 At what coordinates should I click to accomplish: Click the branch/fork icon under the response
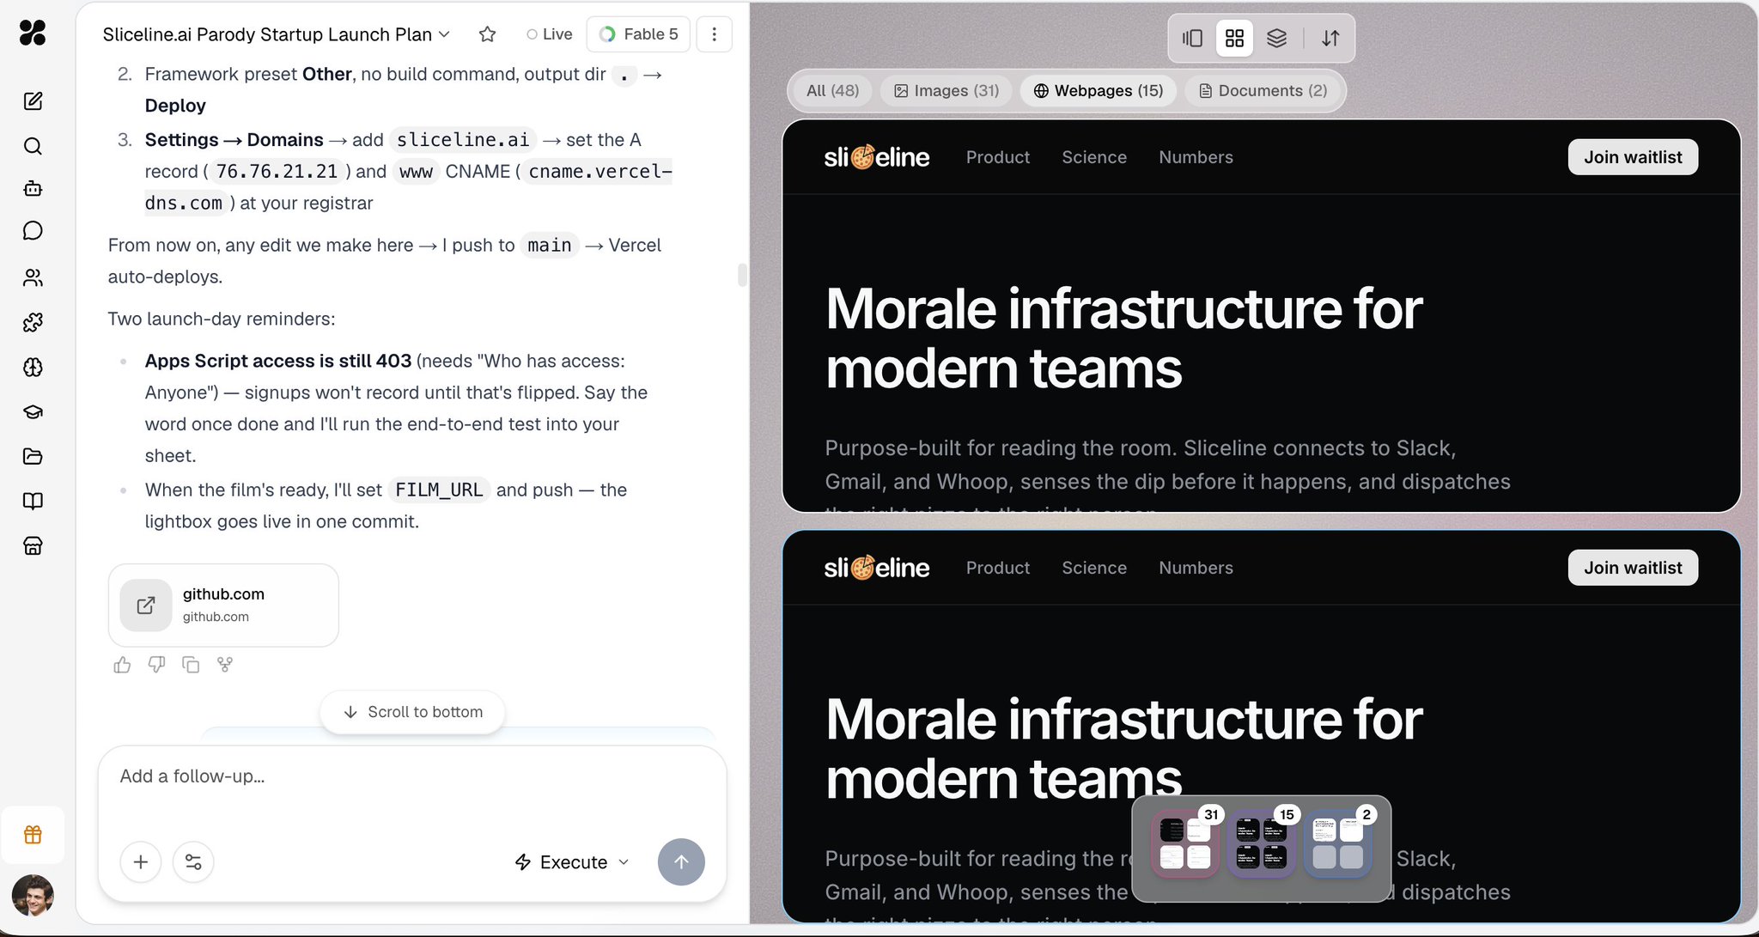pos(225,665)
